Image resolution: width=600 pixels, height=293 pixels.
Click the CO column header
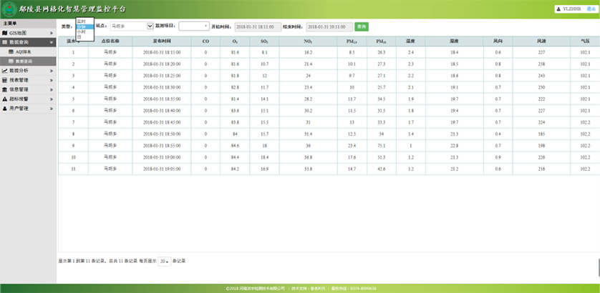pos(205,41)
